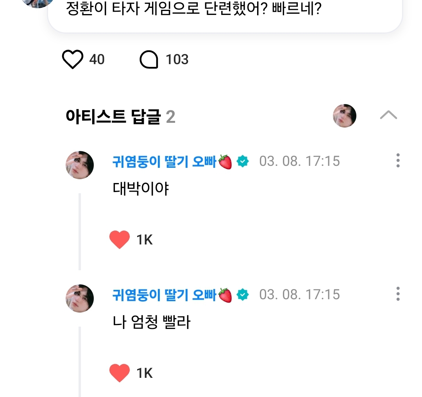Tap the verified badge on the 대박이야 reply
This screenshot has width=422, height=397.
pos(243,161)
